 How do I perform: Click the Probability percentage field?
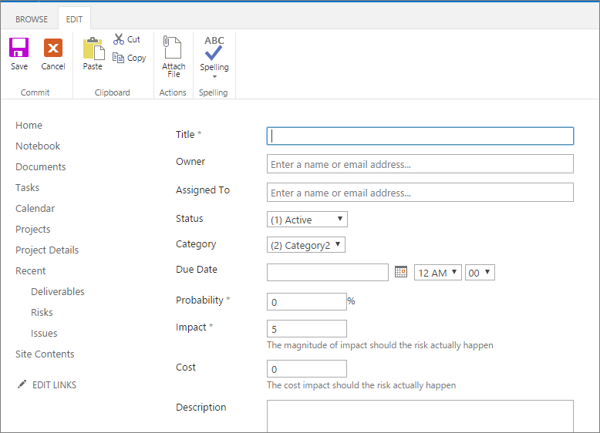click(x=307, y=302)
